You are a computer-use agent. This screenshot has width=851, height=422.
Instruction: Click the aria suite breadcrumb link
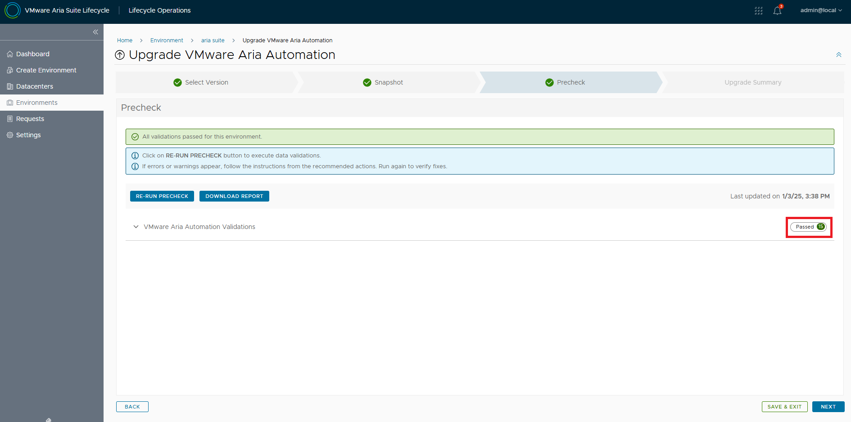pyautogui.click(x=213, y=40)
